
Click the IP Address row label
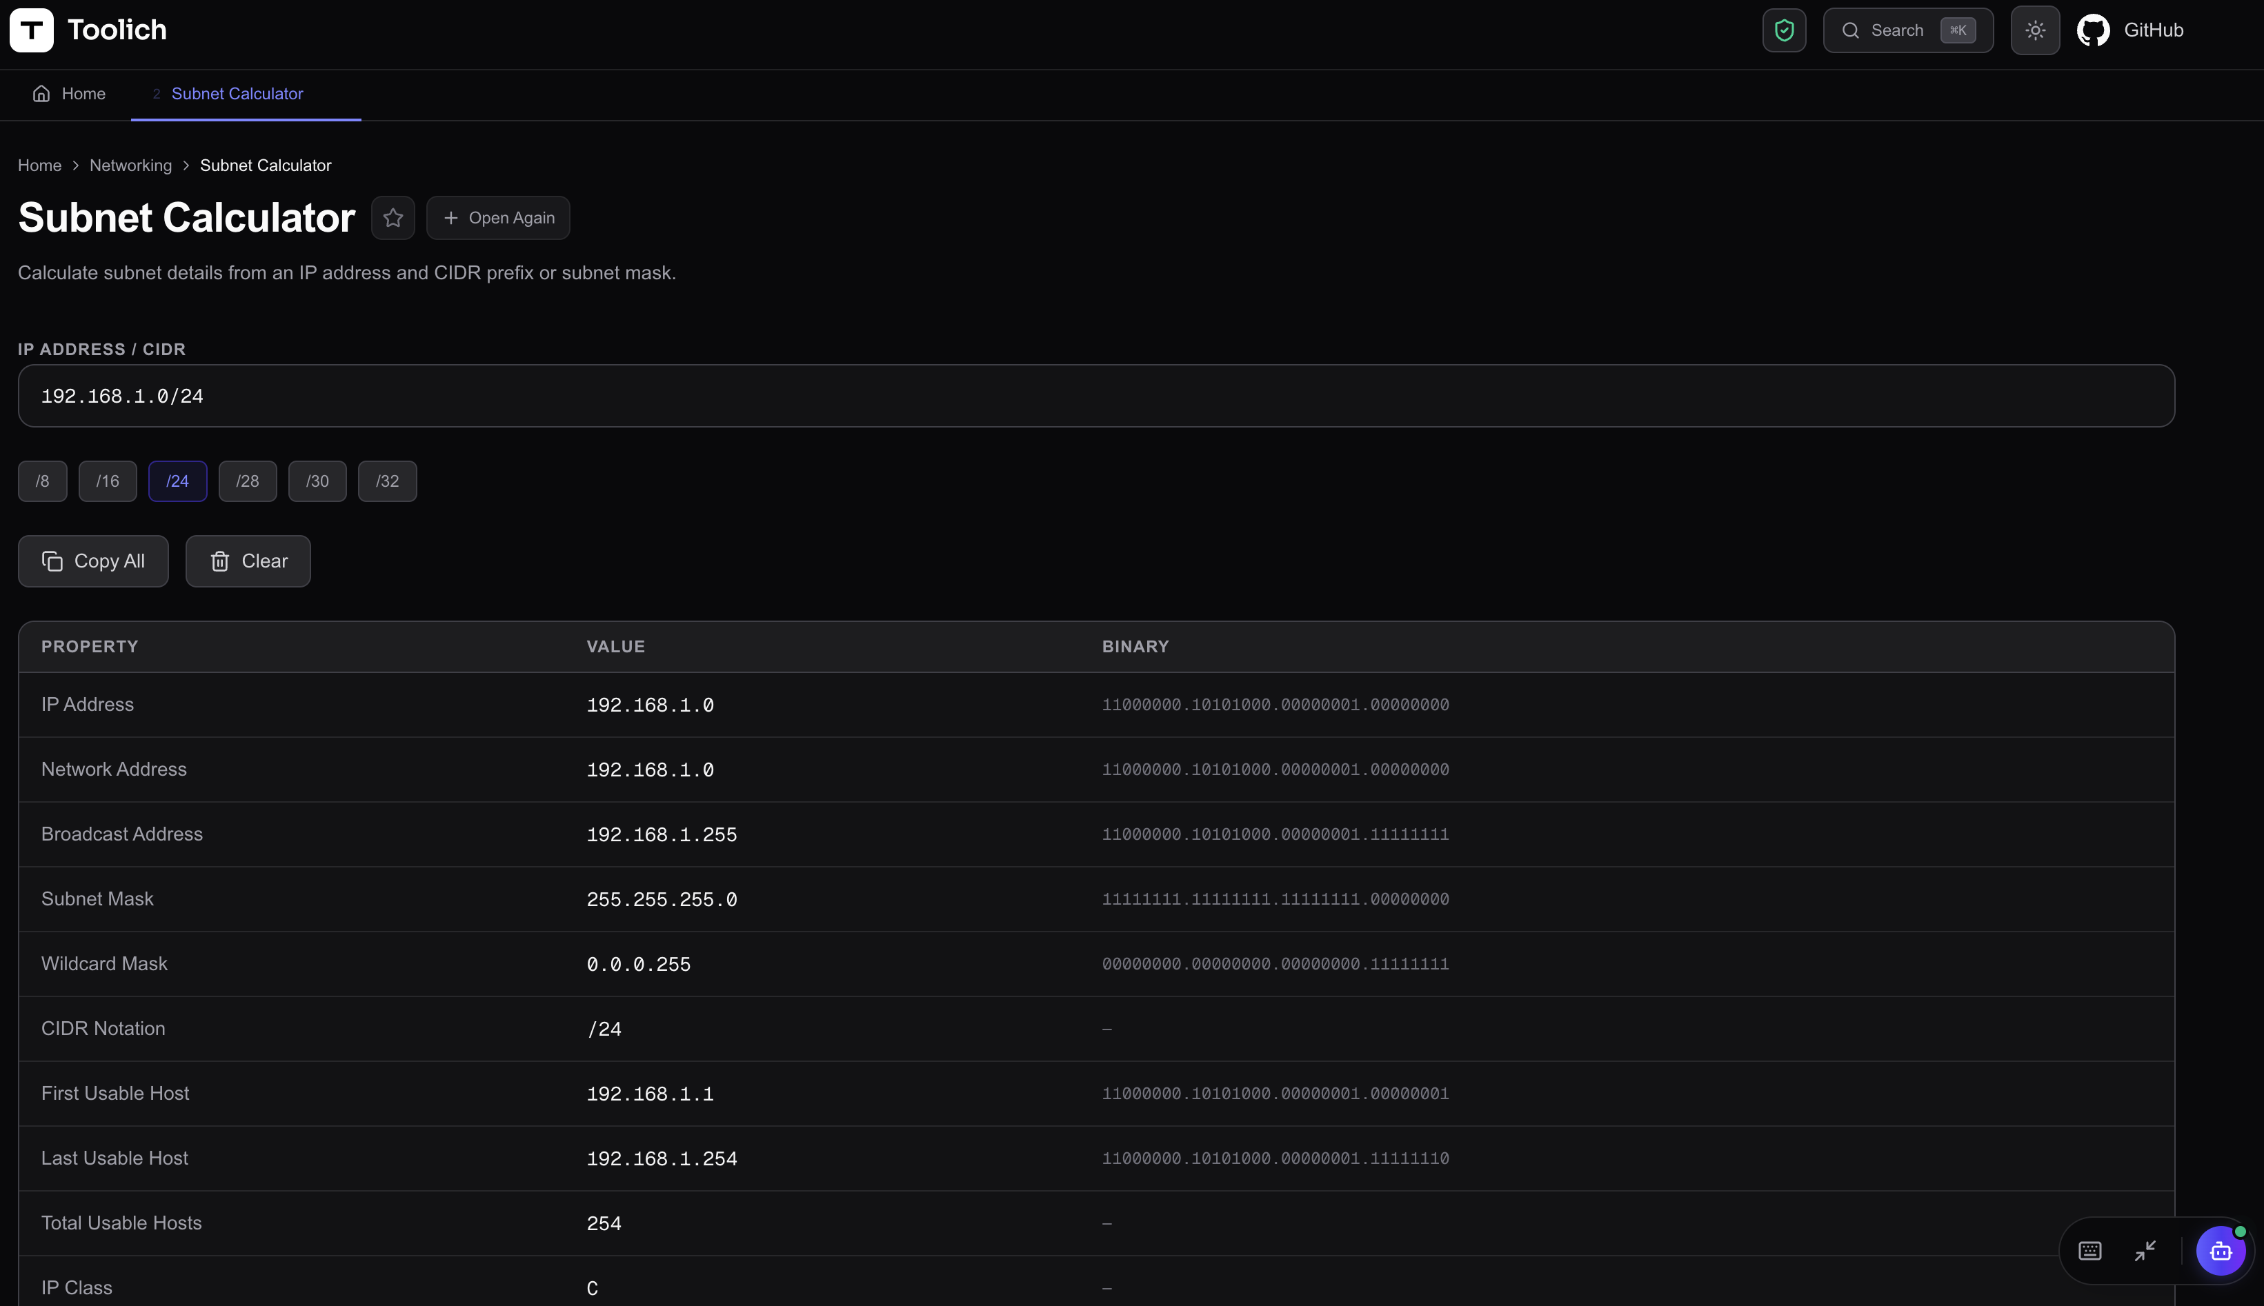(x=87, y=705)
